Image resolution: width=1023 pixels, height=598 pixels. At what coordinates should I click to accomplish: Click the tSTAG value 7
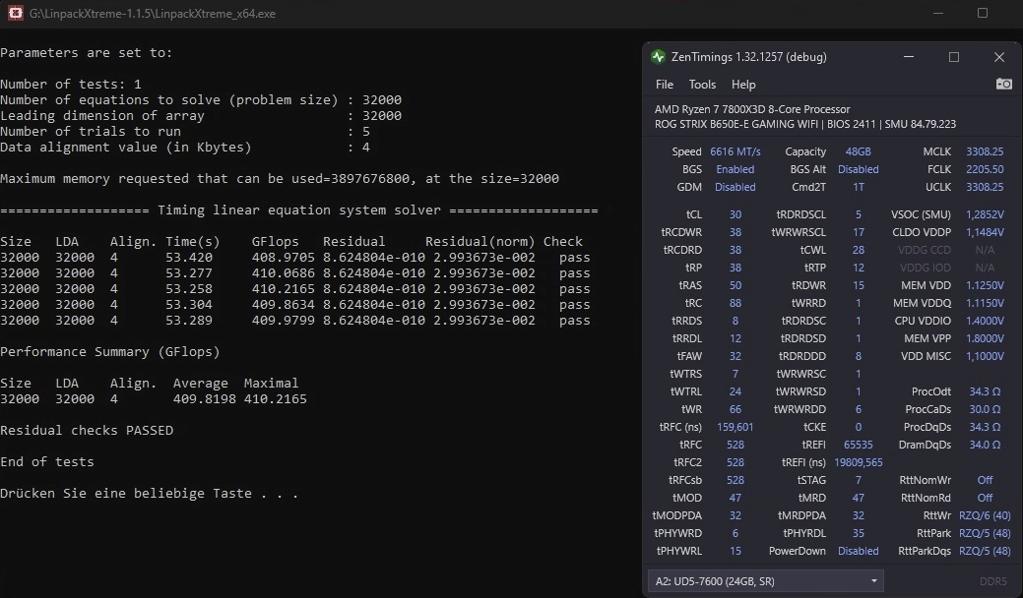[858, 480]
